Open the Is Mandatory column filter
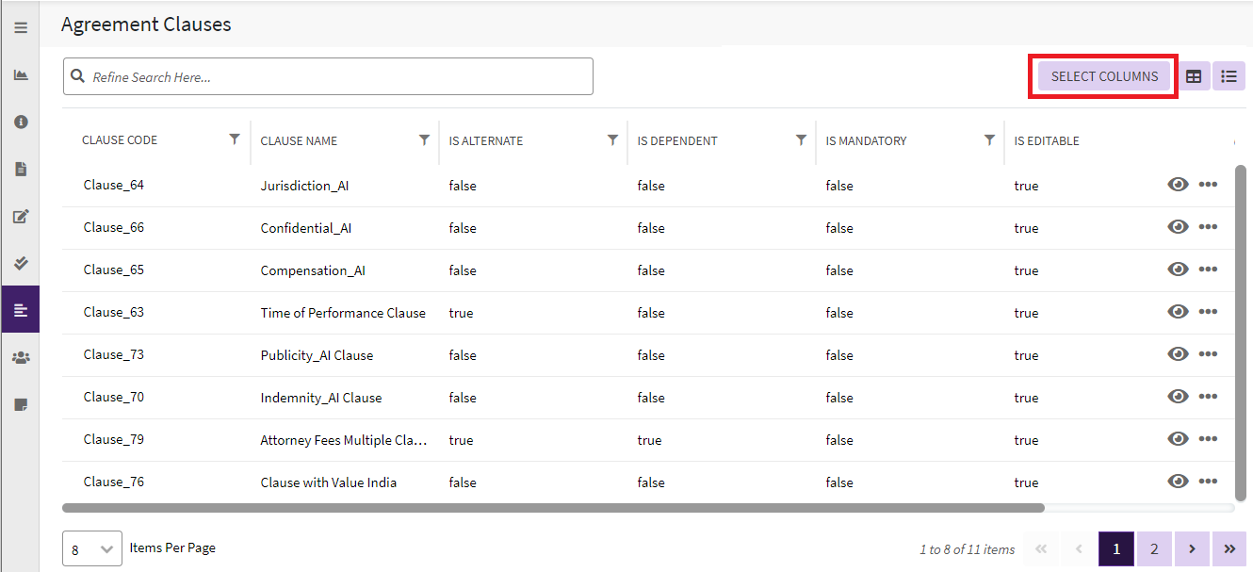The width and height of the screenshot is (1253, 572). click(x=989, y=139)
